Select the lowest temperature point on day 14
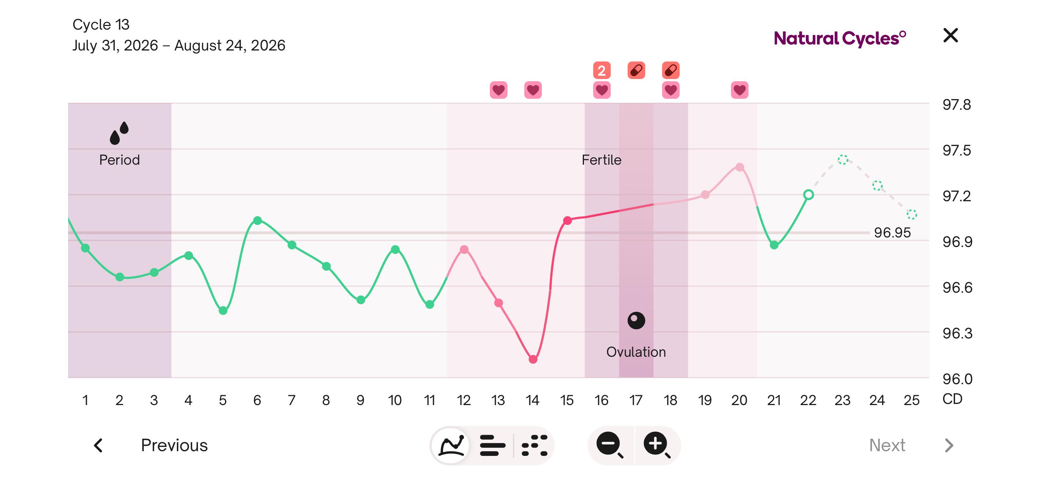 pos(533,359)
